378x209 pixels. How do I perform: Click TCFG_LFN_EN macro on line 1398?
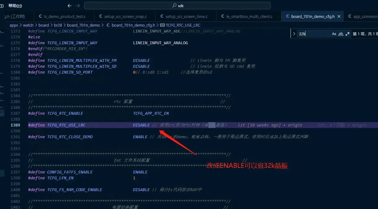pyautogui.click(x=60, y=178)
